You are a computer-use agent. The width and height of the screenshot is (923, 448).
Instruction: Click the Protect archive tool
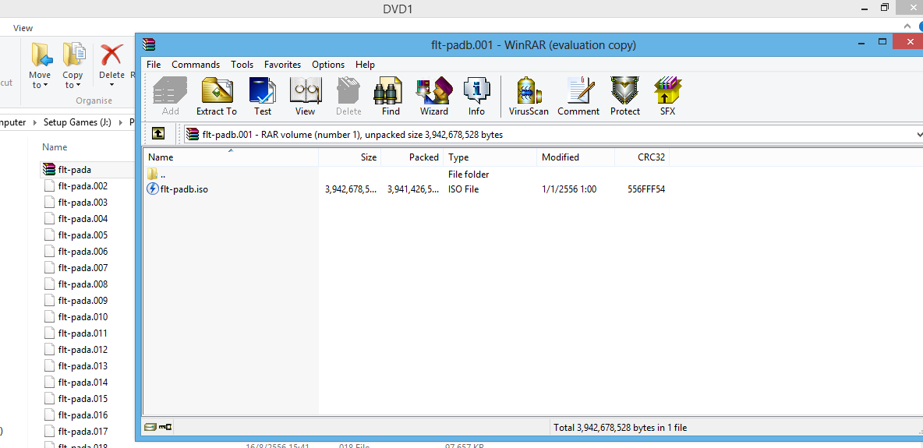tap(624, 97)
